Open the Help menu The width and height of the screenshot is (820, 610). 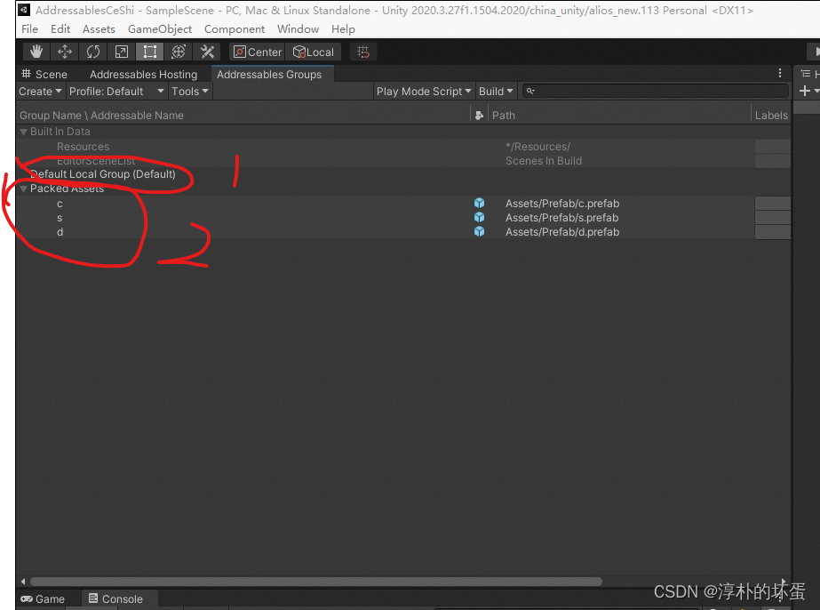click(x=343, y=29)
